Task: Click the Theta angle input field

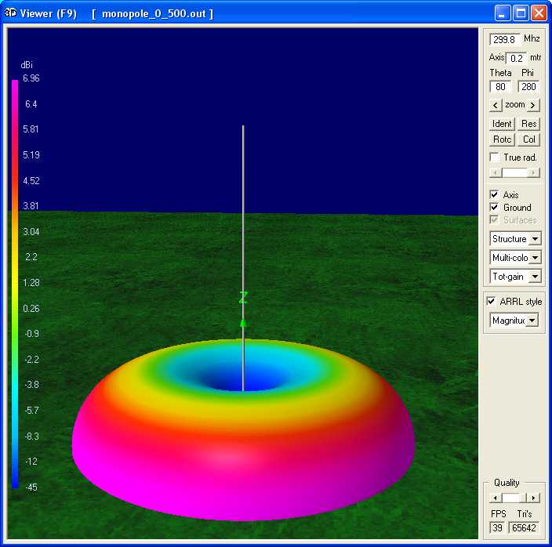Action: [x=500, y=87]
